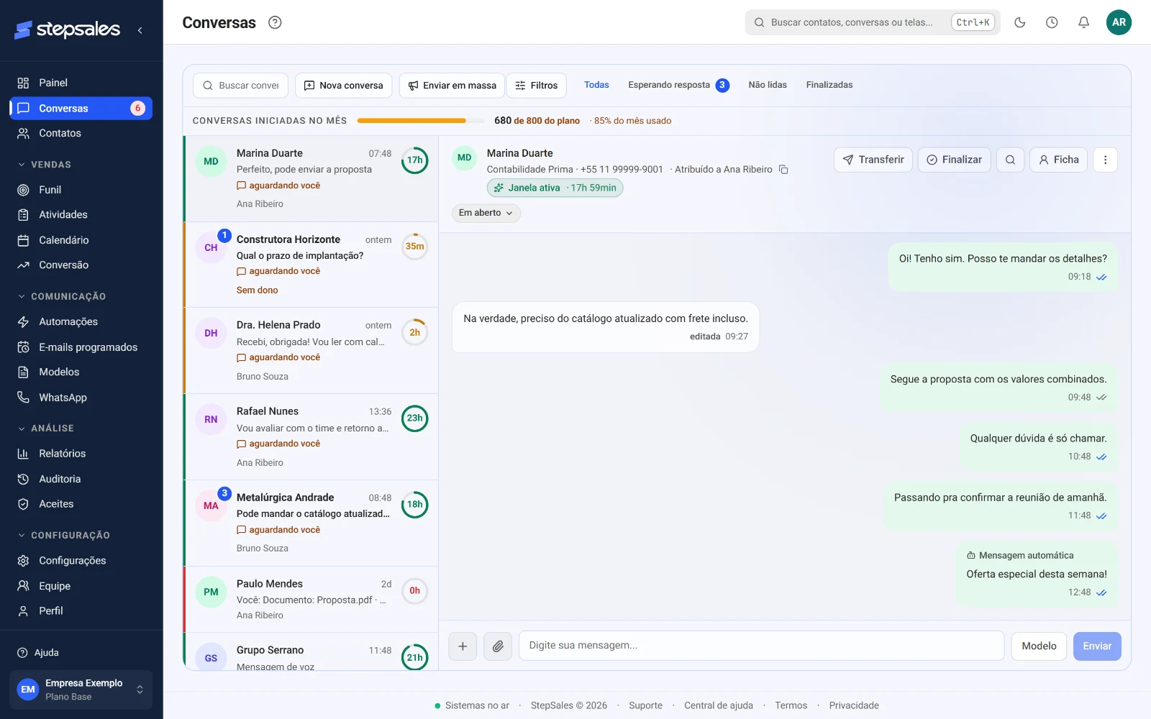Focus the Buscar conversas search field

click(240, 86)
